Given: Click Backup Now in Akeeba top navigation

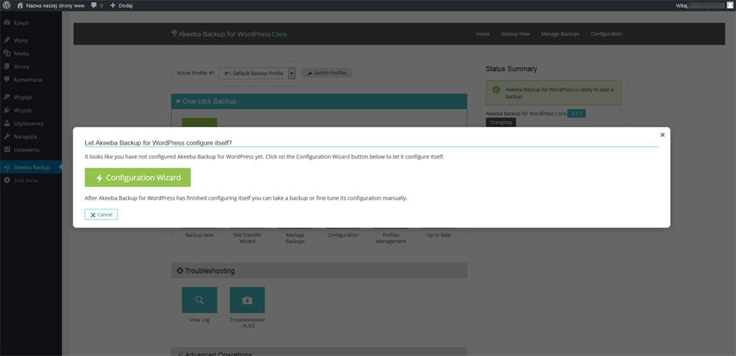Looking at the screenshot, I should 515,34.
